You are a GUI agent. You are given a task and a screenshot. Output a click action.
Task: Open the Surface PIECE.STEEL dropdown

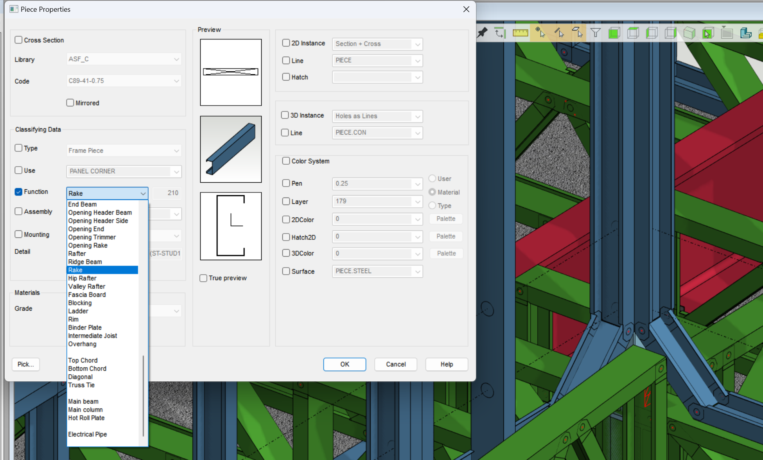click(417, 271)
